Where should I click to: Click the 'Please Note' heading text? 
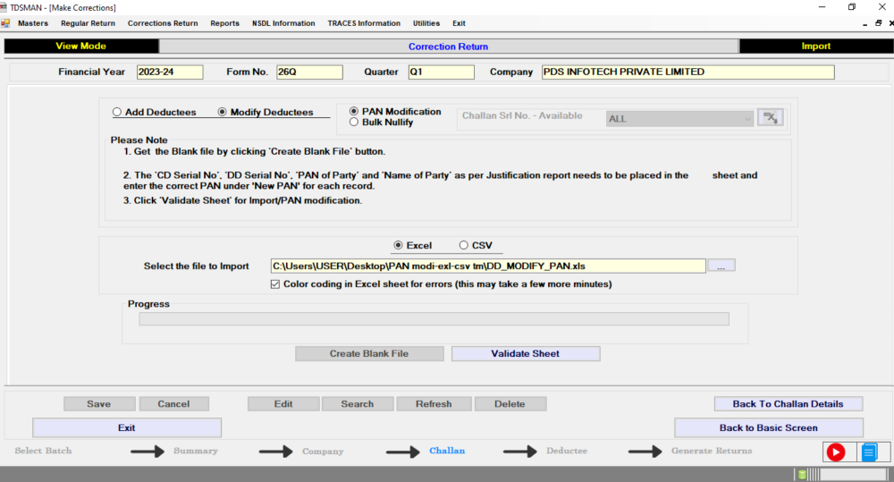pyautogui.click(x=139, y=140)
